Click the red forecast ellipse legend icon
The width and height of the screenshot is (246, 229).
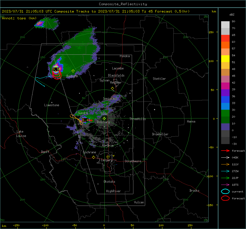225,198
